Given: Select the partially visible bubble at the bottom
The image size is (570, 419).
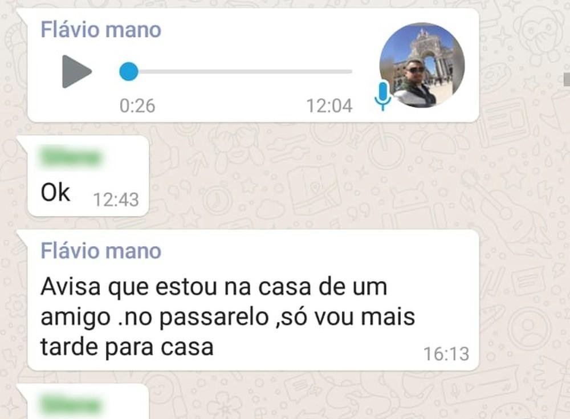Looking at the screenshot, I should point(88,402).
